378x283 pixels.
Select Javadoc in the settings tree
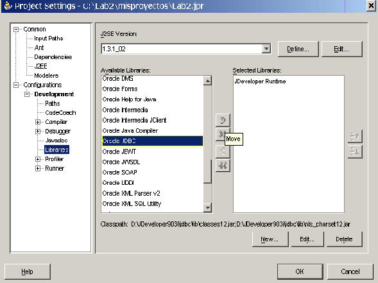56,141
